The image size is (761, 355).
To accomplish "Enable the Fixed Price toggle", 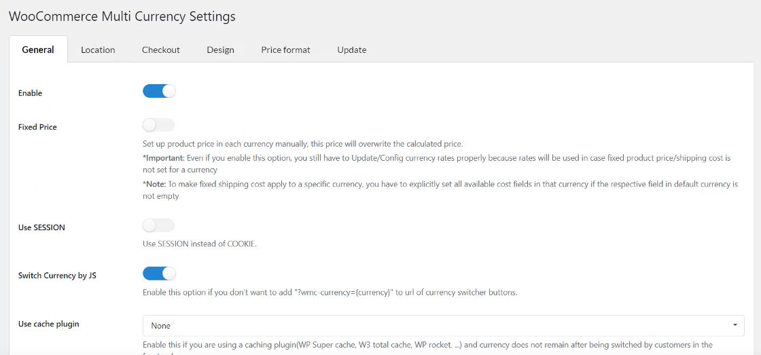I will pos(159,125).
